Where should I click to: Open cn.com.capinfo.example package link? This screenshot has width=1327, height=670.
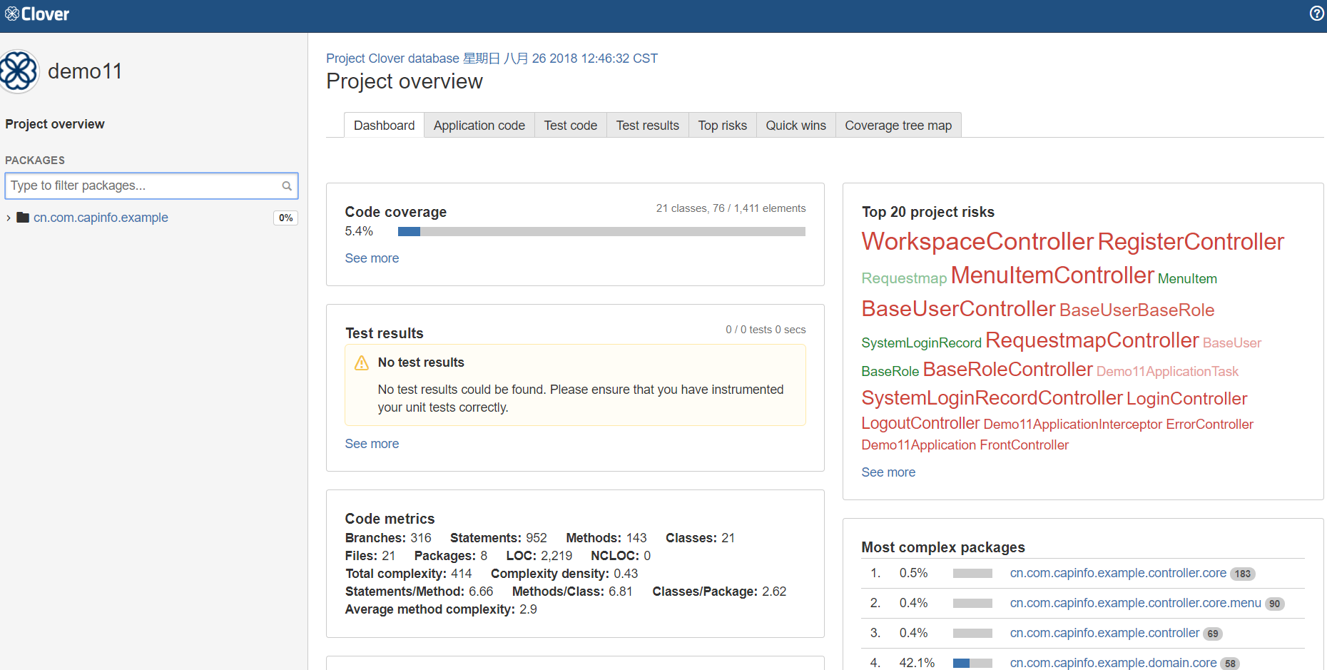coord(101,218)
